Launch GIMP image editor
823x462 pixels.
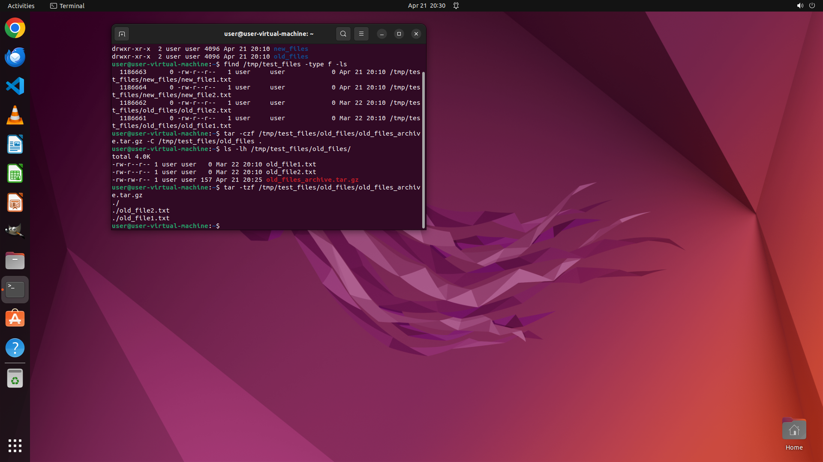(x=15, y=231)
